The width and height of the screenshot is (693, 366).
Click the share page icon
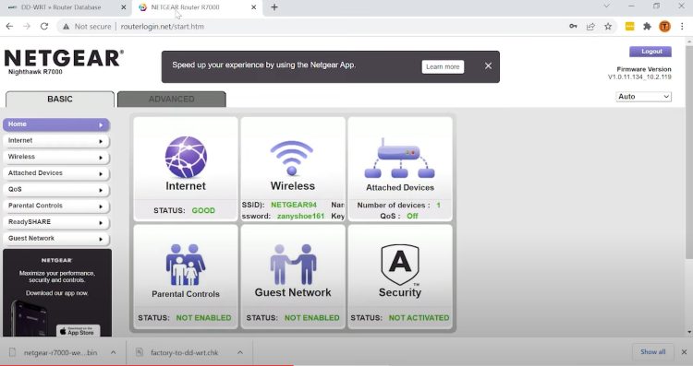click(590, 27)
